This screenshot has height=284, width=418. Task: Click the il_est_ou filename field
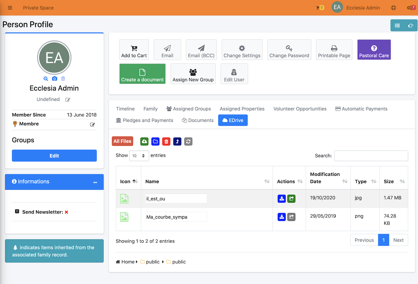click(x=176, y=199)
